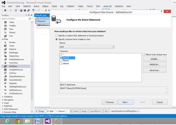Select 'Specify columns from a table' radio option
The height and width of the screenshot is (125, 176).
[57, 39]
